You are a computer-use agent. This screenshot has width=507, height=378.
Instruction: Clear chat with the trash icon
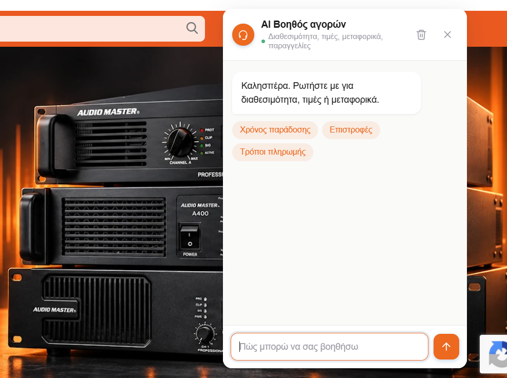(x=421, y=34)
